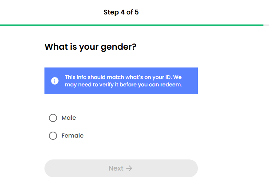The image size is (269, 188).
Task: Click "This info should match" banner text line
Action: click(x=123, y=77)
